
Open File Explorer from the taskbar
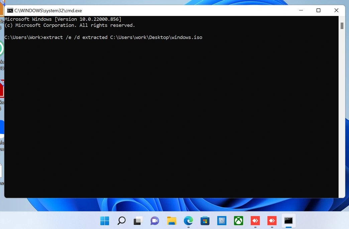point(171,221)
